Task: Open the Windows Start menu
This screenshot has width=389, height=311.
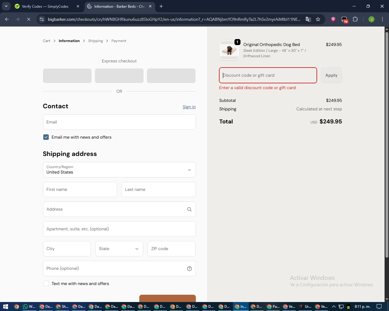Action: tap(5, 307)
